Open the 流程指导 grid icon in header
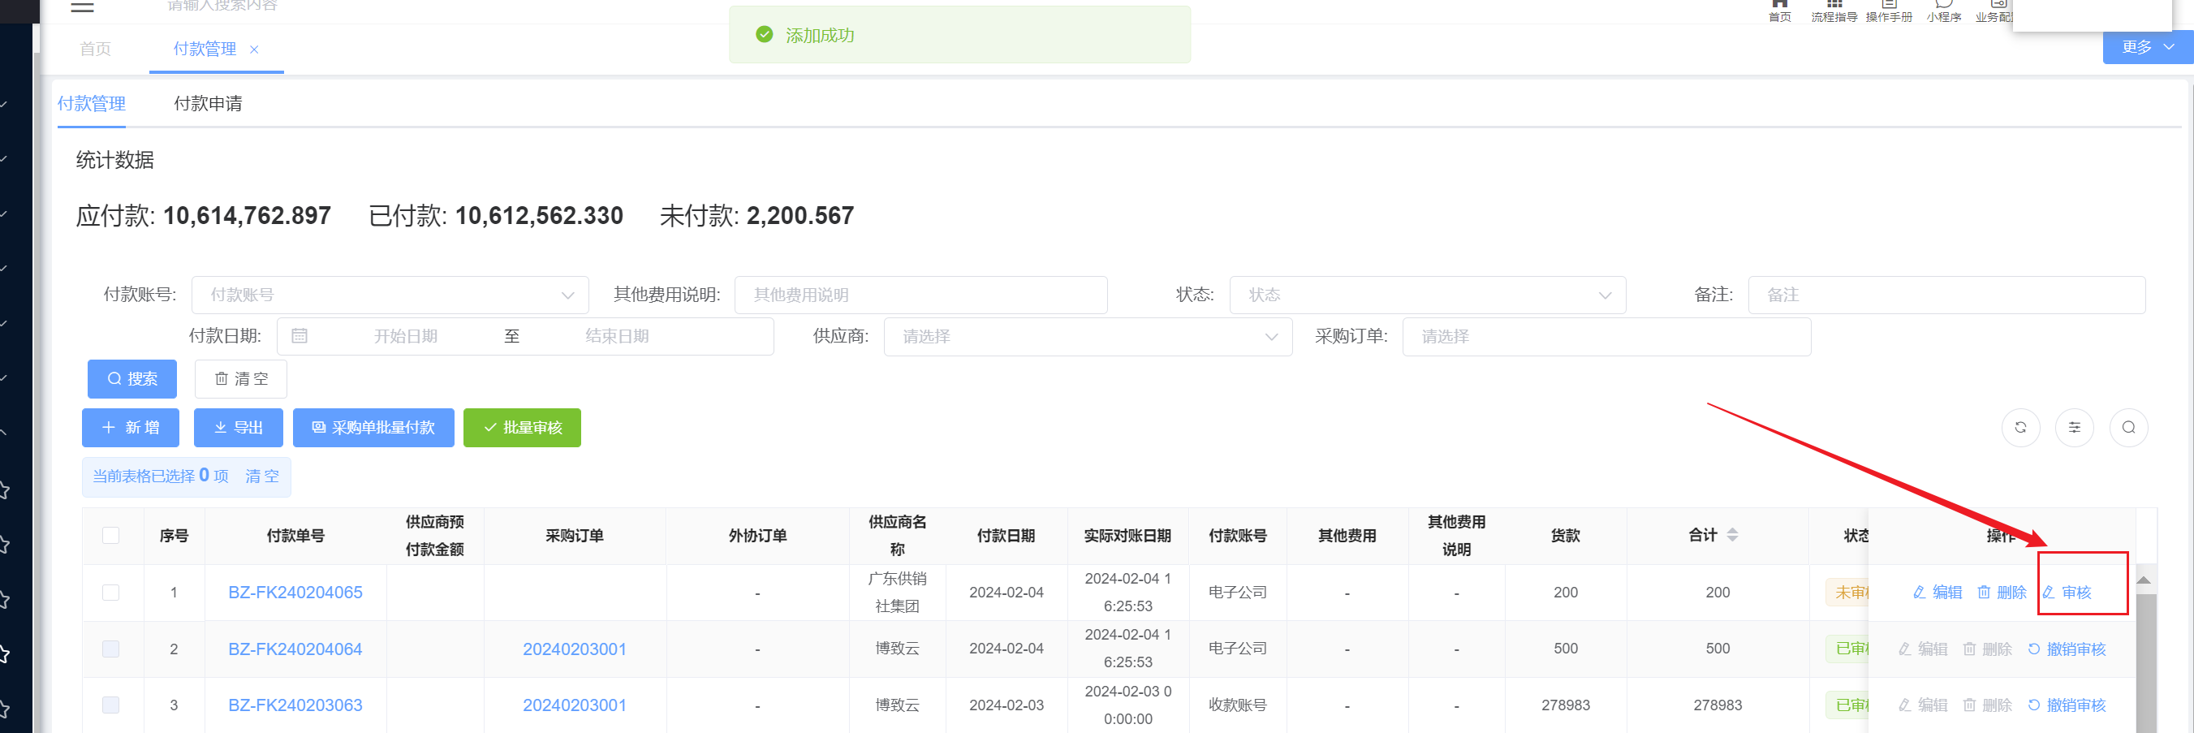2194x733 pixels. tap(1834, 11)
